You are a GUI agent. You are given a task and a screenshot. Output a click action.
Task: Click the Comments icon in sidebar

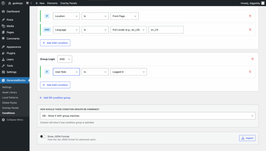coord(3,38)
